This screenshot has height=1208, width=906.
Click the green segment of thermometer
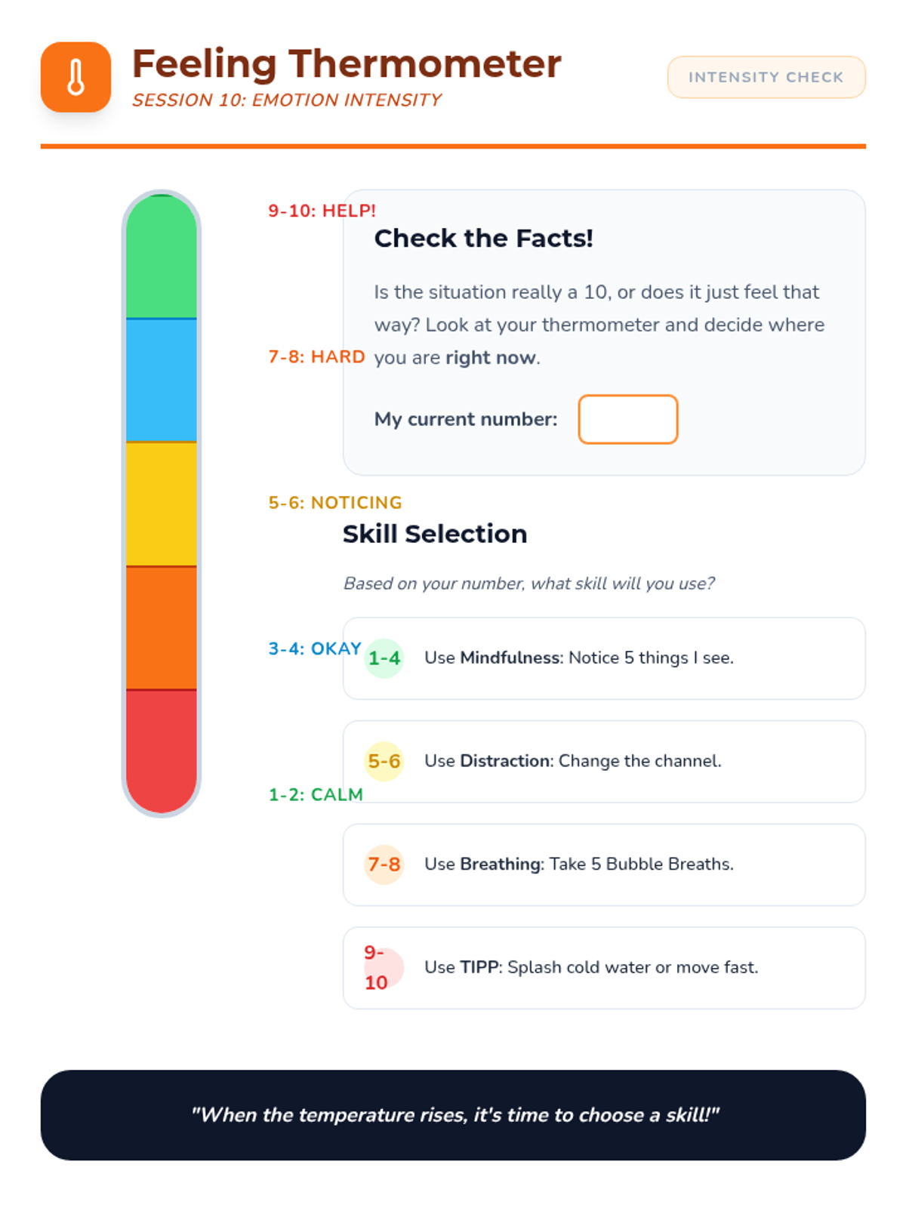click(161, 257)
